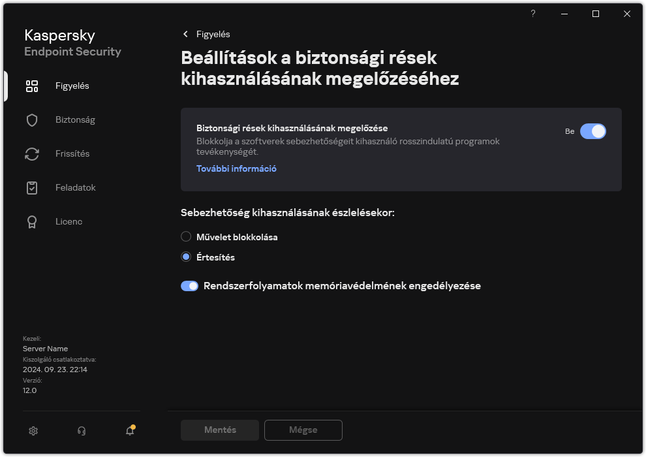The width and height of the screenshot is (646, 457).
Task: Select the Művelet blokkolása option
Action: 186,237
